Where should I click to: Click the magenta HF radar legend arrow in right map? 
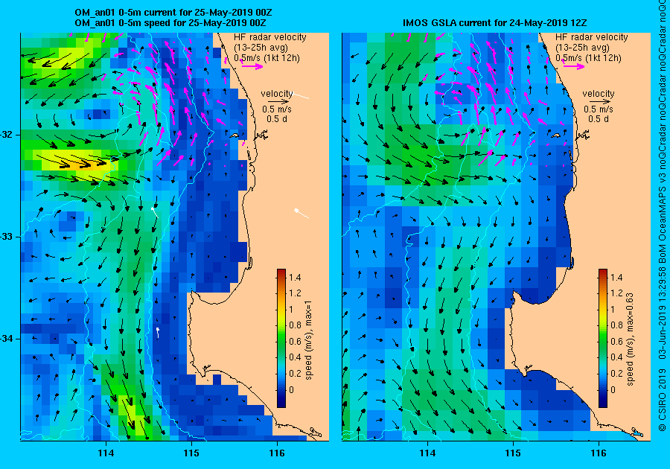[x=574, y=66]
